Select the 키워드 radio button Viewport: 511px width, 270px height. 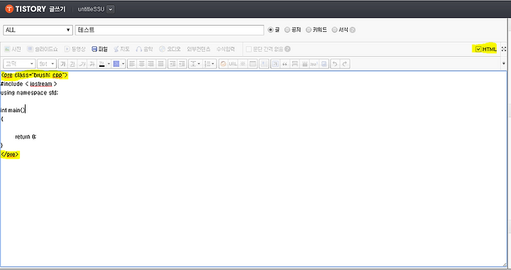(x=308, y=30)
